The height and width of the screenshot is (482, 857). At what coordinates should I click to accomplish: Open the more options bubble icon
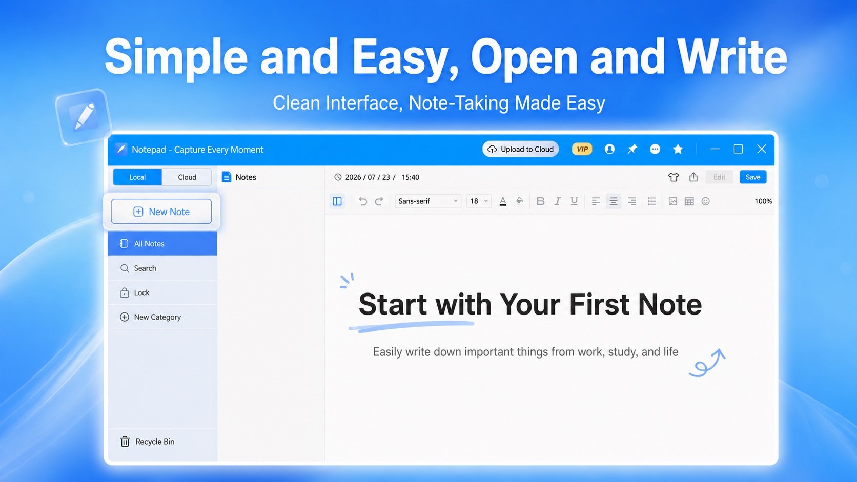[655, 149]
